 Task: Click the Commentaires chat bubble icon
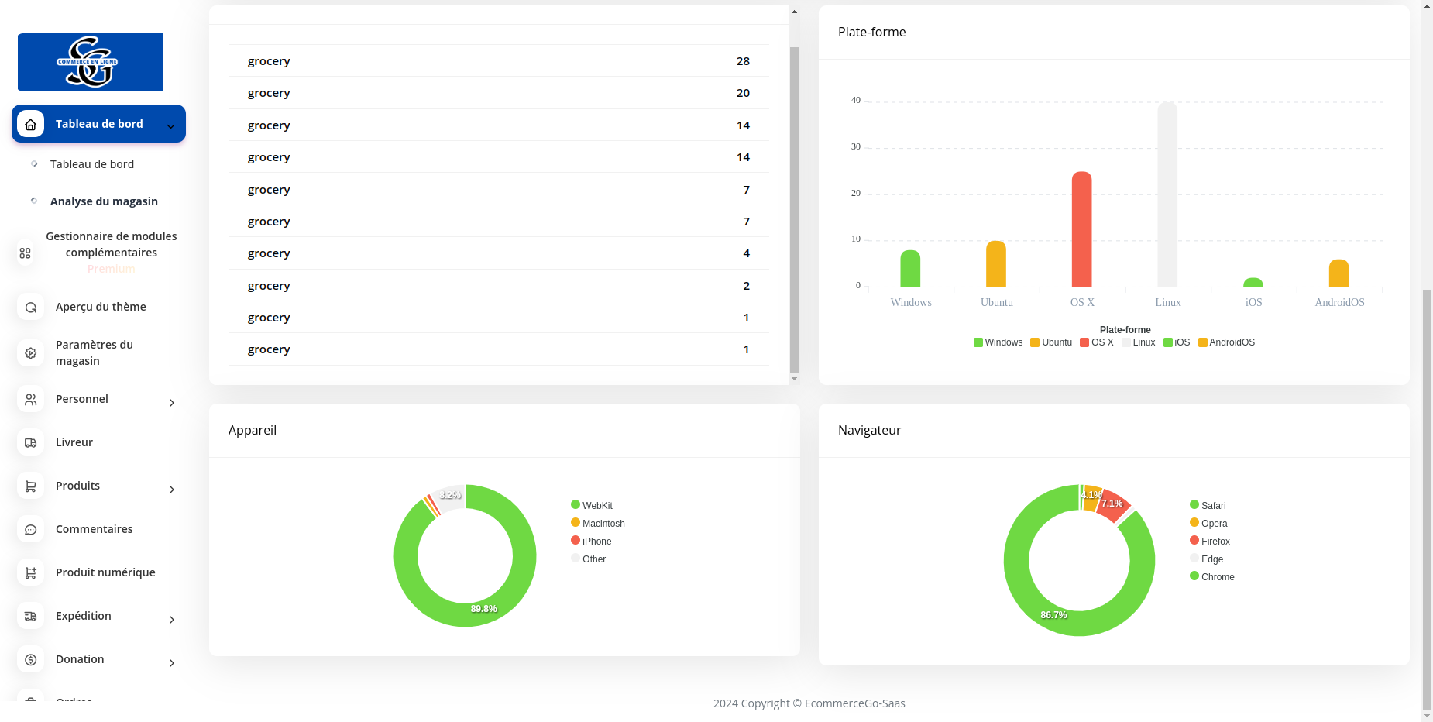[x=31, y=530]
